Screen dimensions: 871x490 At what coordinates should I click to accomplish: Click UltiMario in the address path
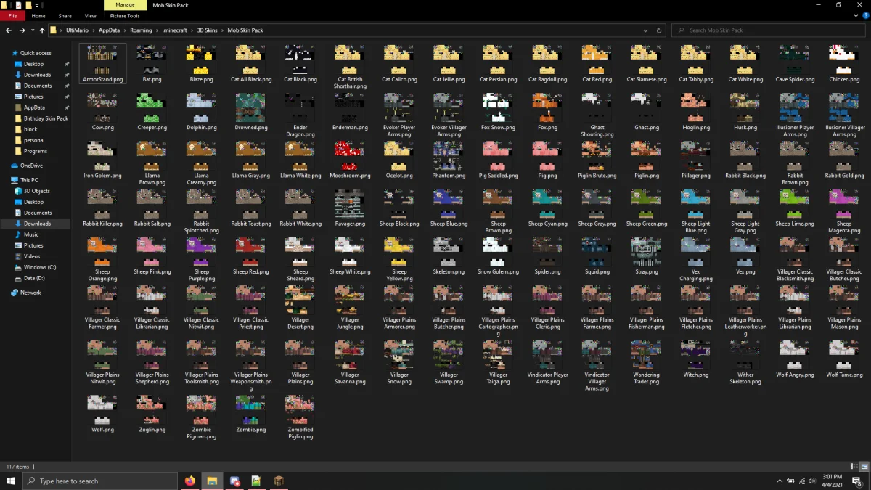[x=77, y=30]
